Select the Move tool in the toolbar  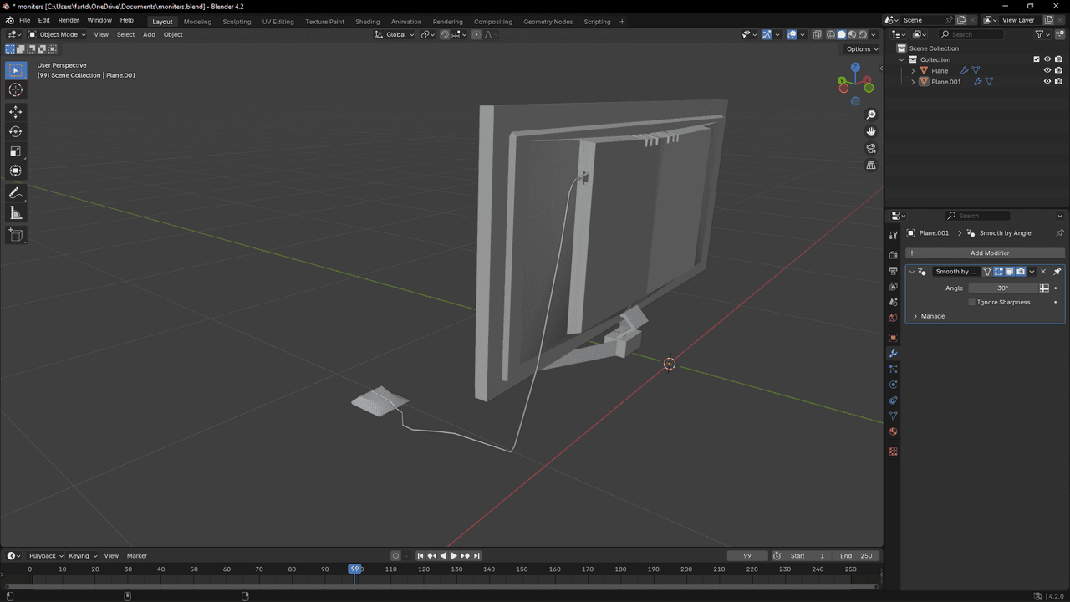(x=15, y=112)
